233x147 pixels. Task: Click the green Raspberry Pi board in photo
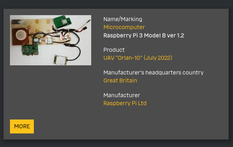click(x=30, y=50)
